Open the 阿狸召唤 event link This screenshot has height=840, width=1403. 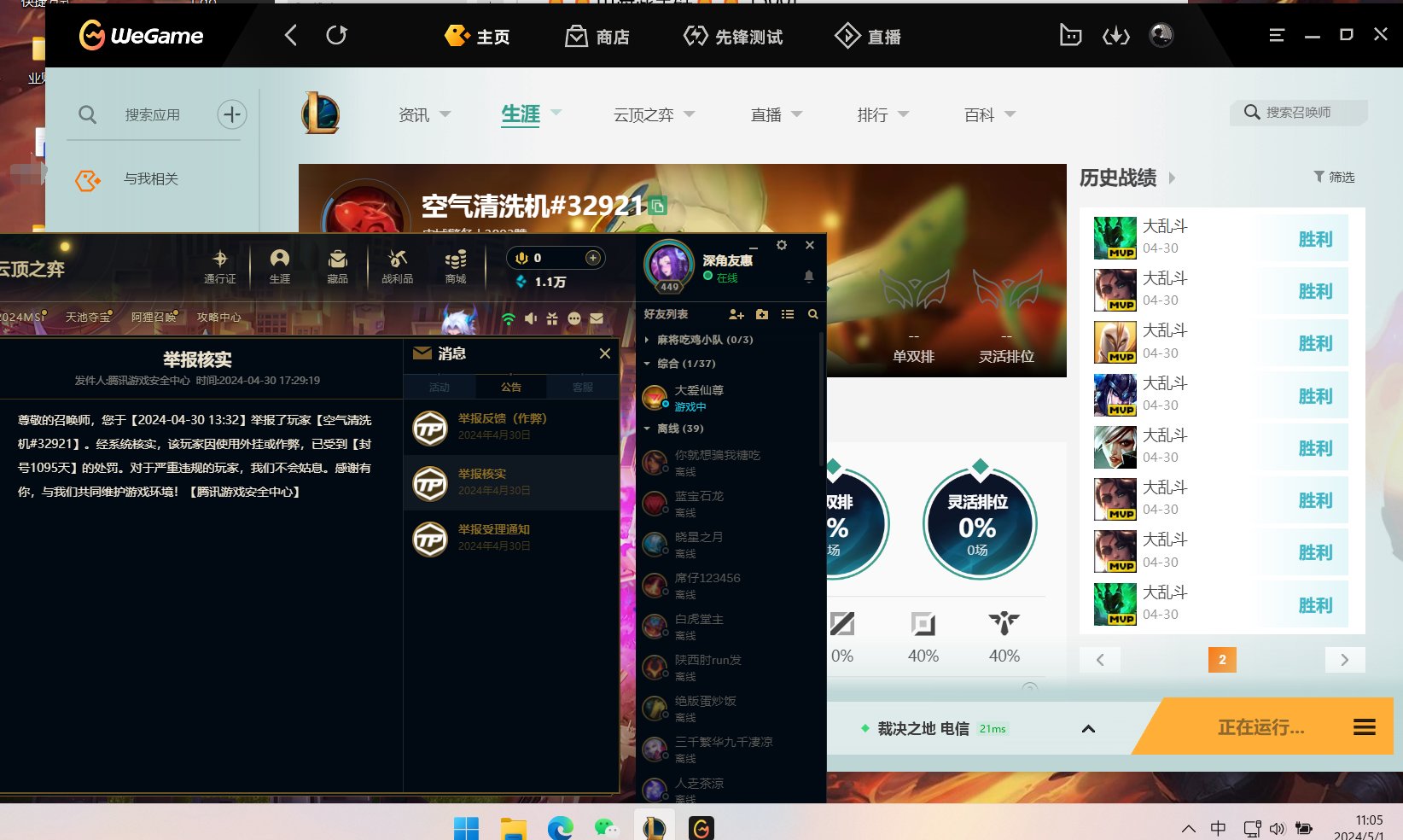point(154,317)
